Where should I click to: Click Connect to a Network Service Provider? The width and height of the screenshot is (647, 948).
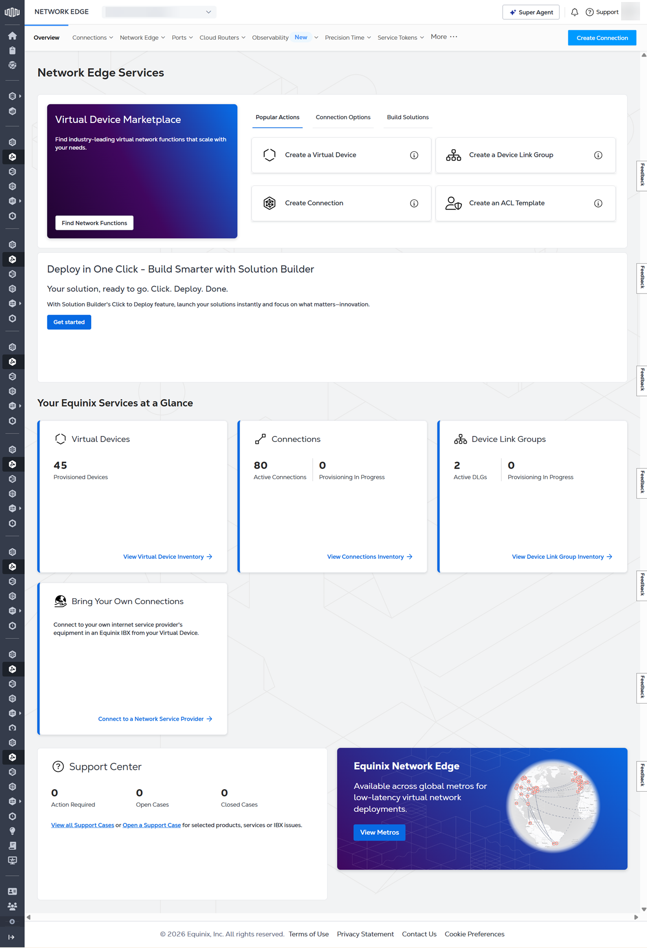pos(155,719)
